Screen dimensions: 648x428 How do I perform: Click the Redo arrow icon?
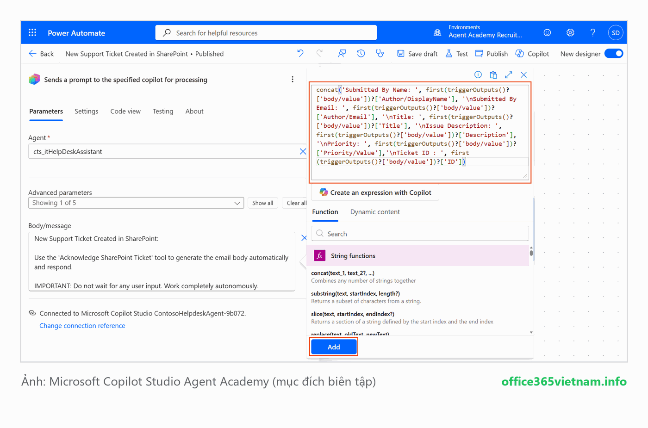[x=319, y=54]
